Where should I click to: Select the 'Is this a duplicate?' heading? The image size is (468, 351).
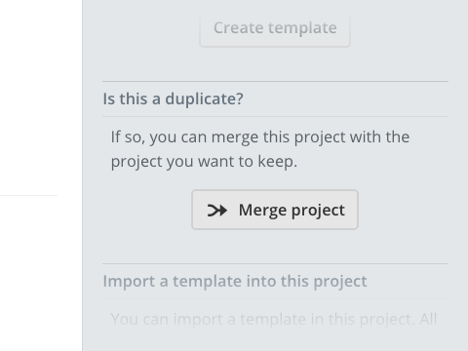click(173, 98)
